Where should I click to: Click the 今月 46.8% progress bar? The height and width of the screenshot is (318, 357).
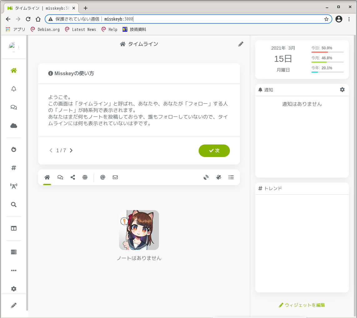[x=327, y=62]
